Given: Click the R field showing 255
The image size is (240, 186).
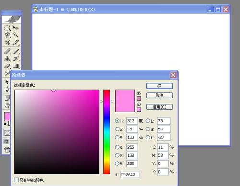Looking at the screenshot, I should coord(132,147).
